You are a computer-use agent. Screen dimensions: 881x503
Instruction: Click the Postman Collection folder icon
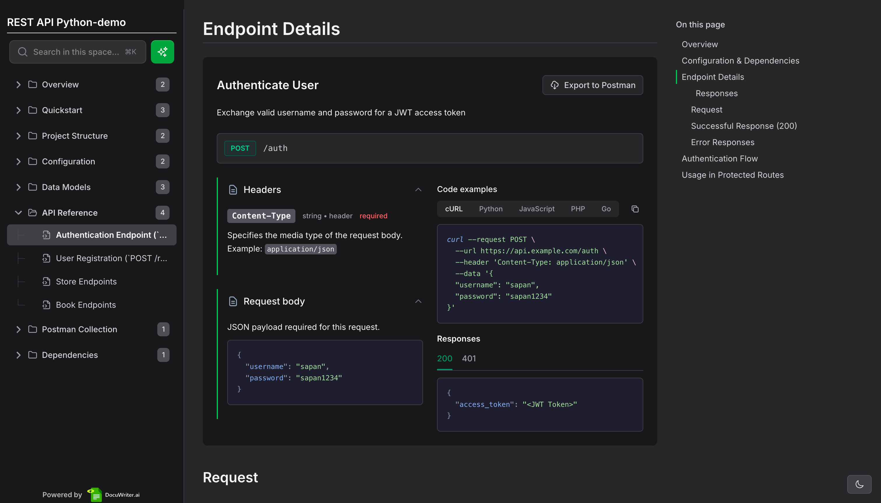click(32, 329)
